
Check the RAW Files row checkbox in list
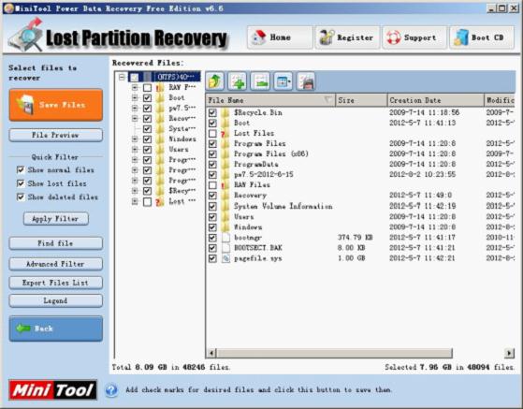[212, 185]
